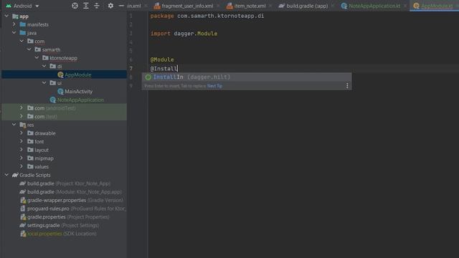This screenshot has width=459, height=258.
Task: Expand the manifests folder
Action: pos(14,24)
